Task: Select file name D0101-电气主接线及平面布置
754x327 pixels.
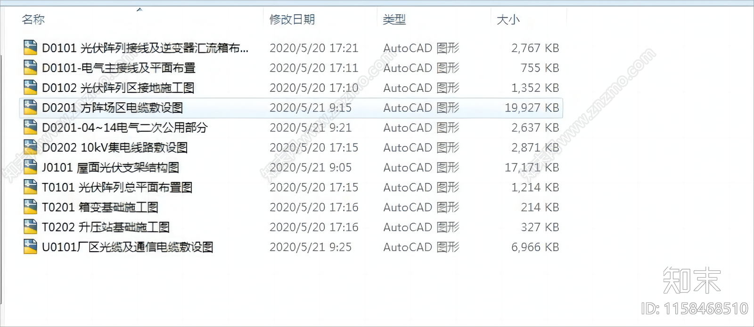Action: pos(119,68)
